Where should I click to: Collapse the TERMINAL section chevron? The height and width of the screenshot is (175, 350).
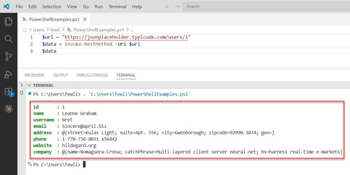[x=29, y=85]
